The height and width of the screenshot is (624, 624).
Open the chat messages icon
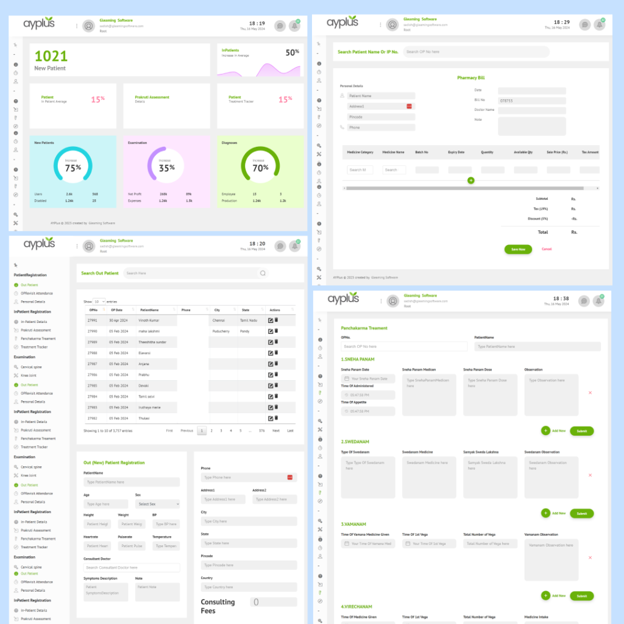coord(280,25)
